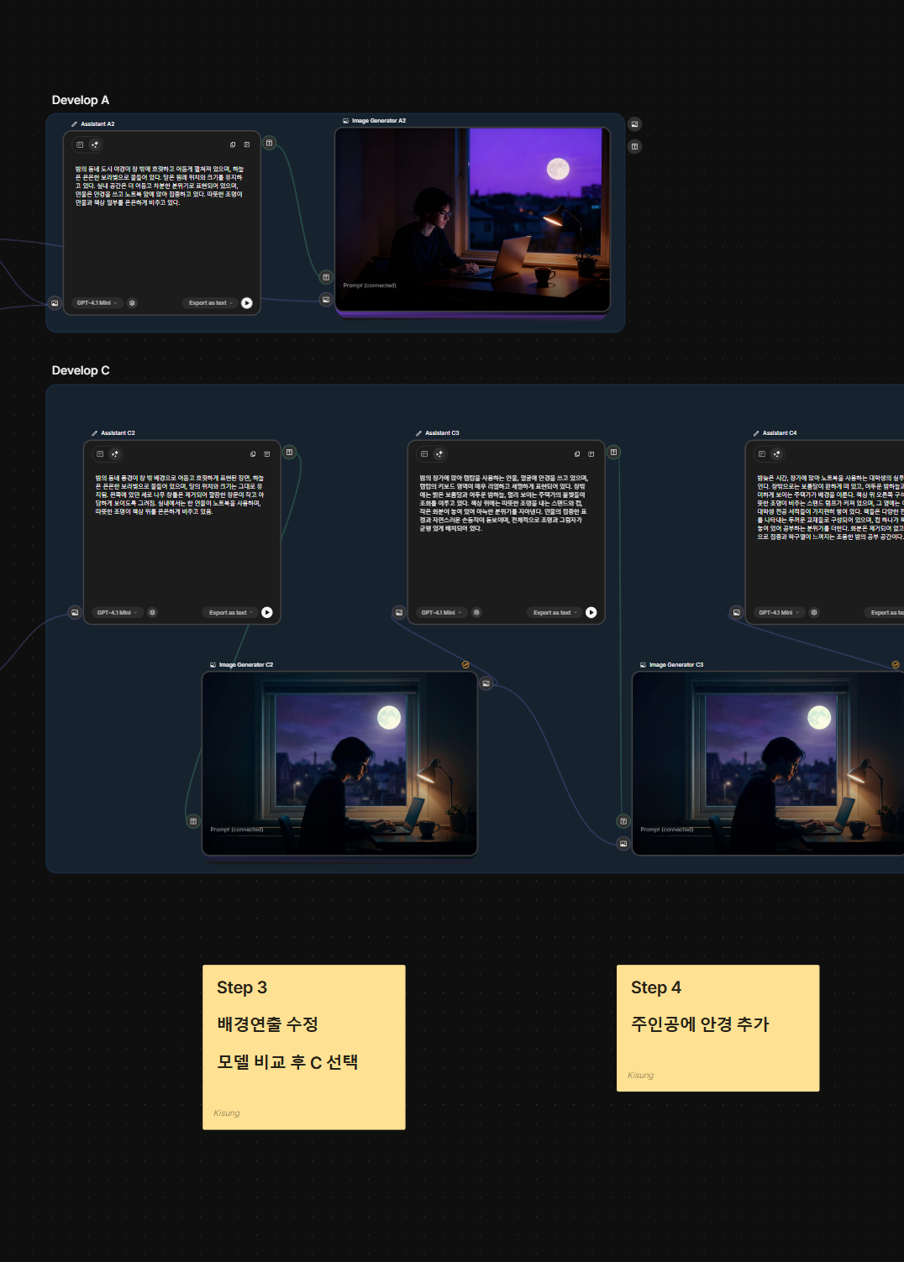Copy the Assistant C3 output text
This screenshot has width=904, height=1262.
(577, 453)
